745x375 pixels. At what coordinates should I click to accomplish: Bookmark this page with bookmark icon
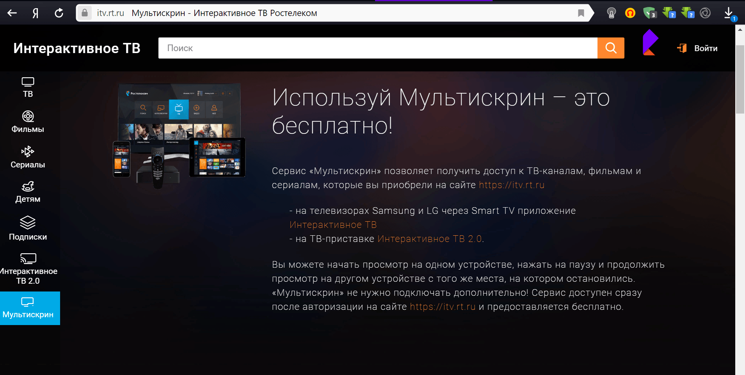(581, 13)
